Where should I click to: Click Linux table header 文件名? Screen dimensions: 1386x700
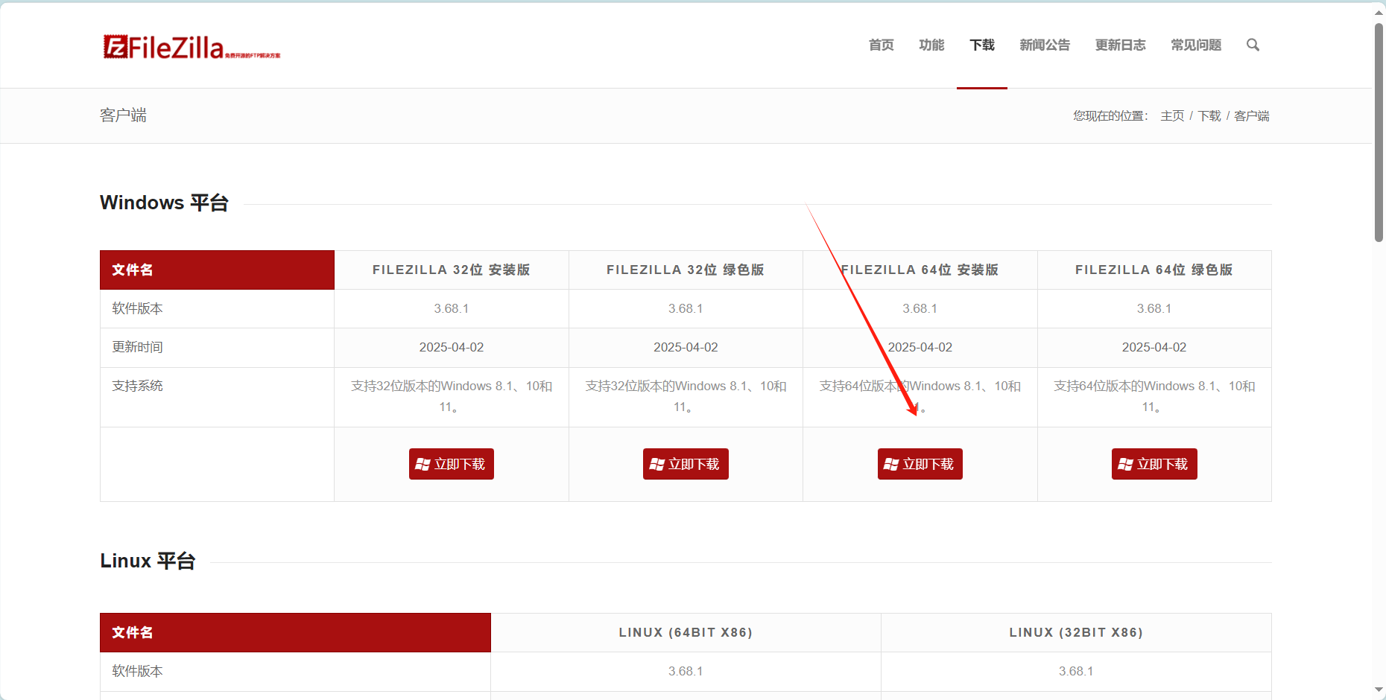click(x=295, y=632)
